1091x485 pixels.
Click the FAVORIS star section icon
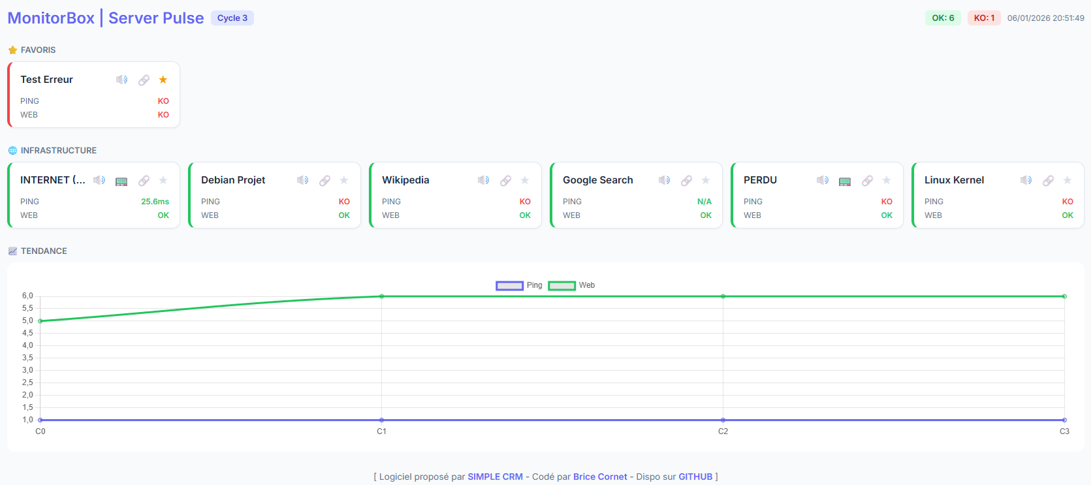click(12, 50)
